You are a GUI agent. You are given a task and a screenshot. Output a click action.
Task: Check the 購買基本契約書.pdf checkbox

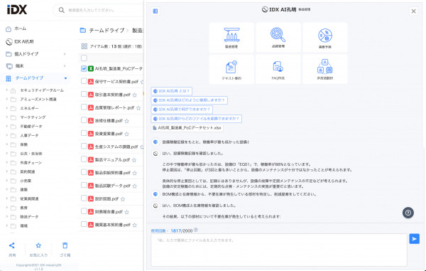click(x=84, y=225)
